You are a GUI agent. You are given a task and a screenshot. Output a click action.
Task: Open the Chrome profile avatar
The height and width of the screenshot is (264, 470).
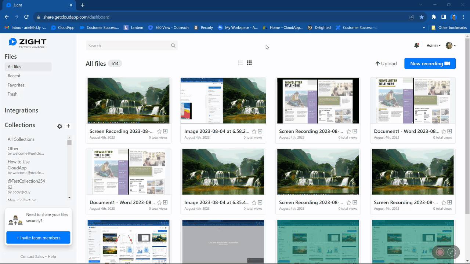point(453,17)
